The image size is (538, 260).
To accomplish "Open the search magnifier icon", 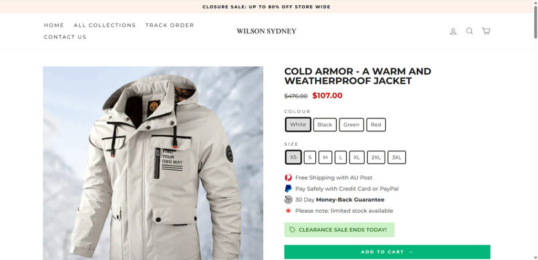I will (469, 31).
